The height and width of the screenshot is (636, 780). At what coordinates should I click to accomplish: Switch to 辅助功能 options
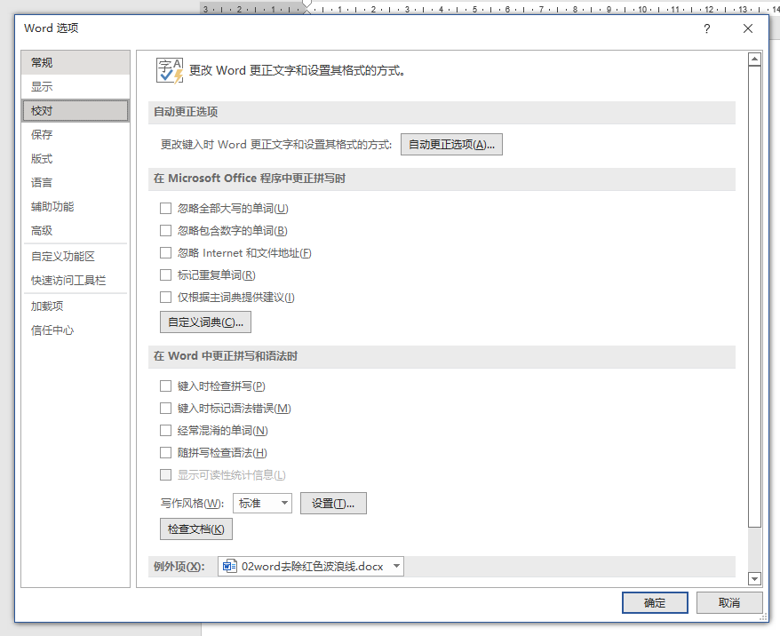pos(76,207)
